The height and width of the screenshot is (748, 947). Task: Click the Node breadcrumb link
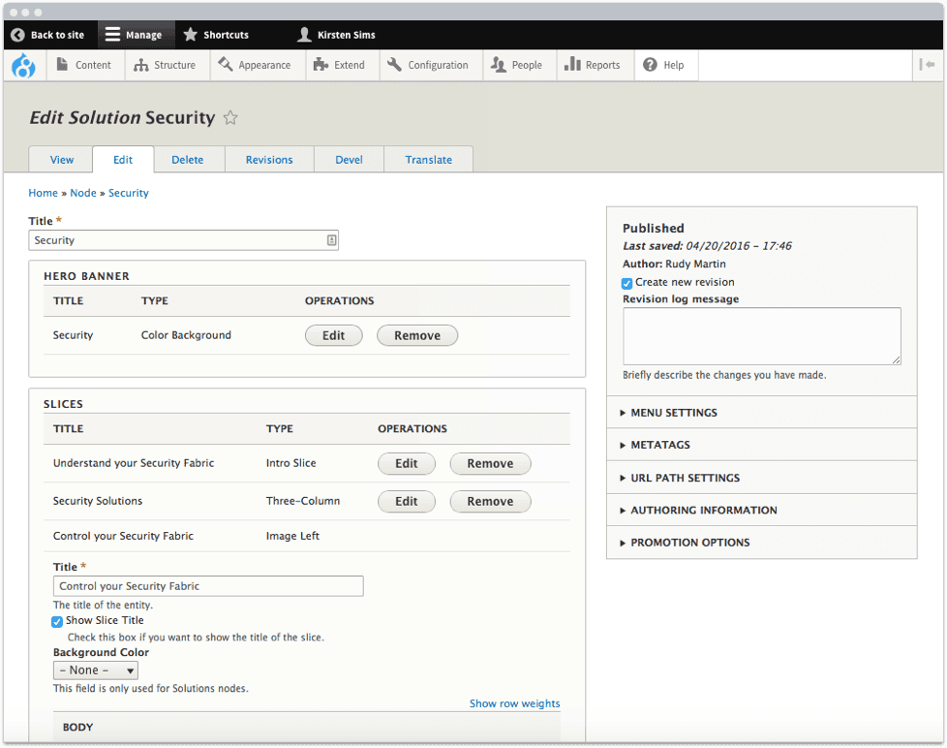point(83,193)
